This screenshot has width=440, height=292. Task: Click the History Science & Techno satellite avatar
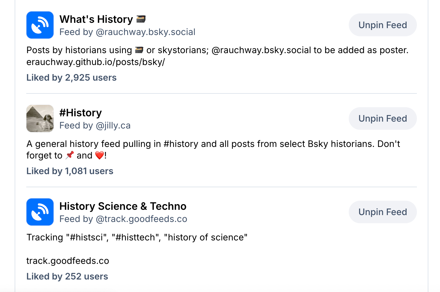coord(40,212)
